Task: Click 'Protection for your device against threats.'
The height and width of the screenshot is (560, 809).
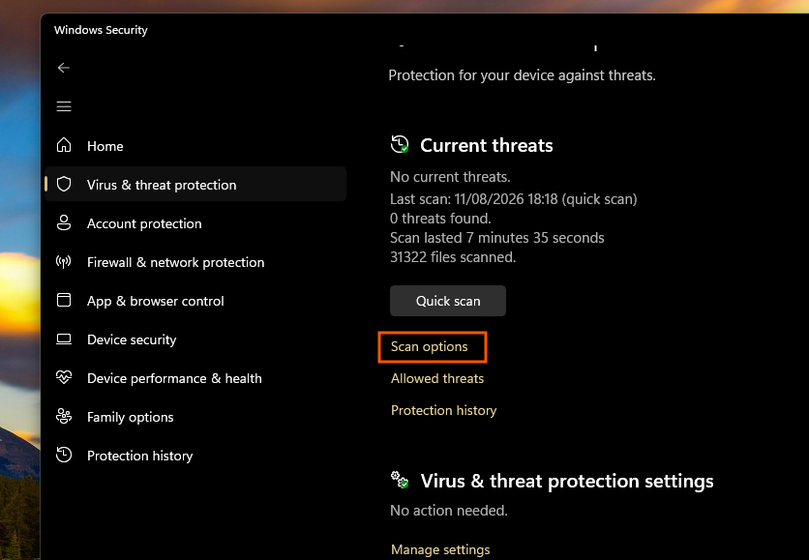Action: point(523,75)
